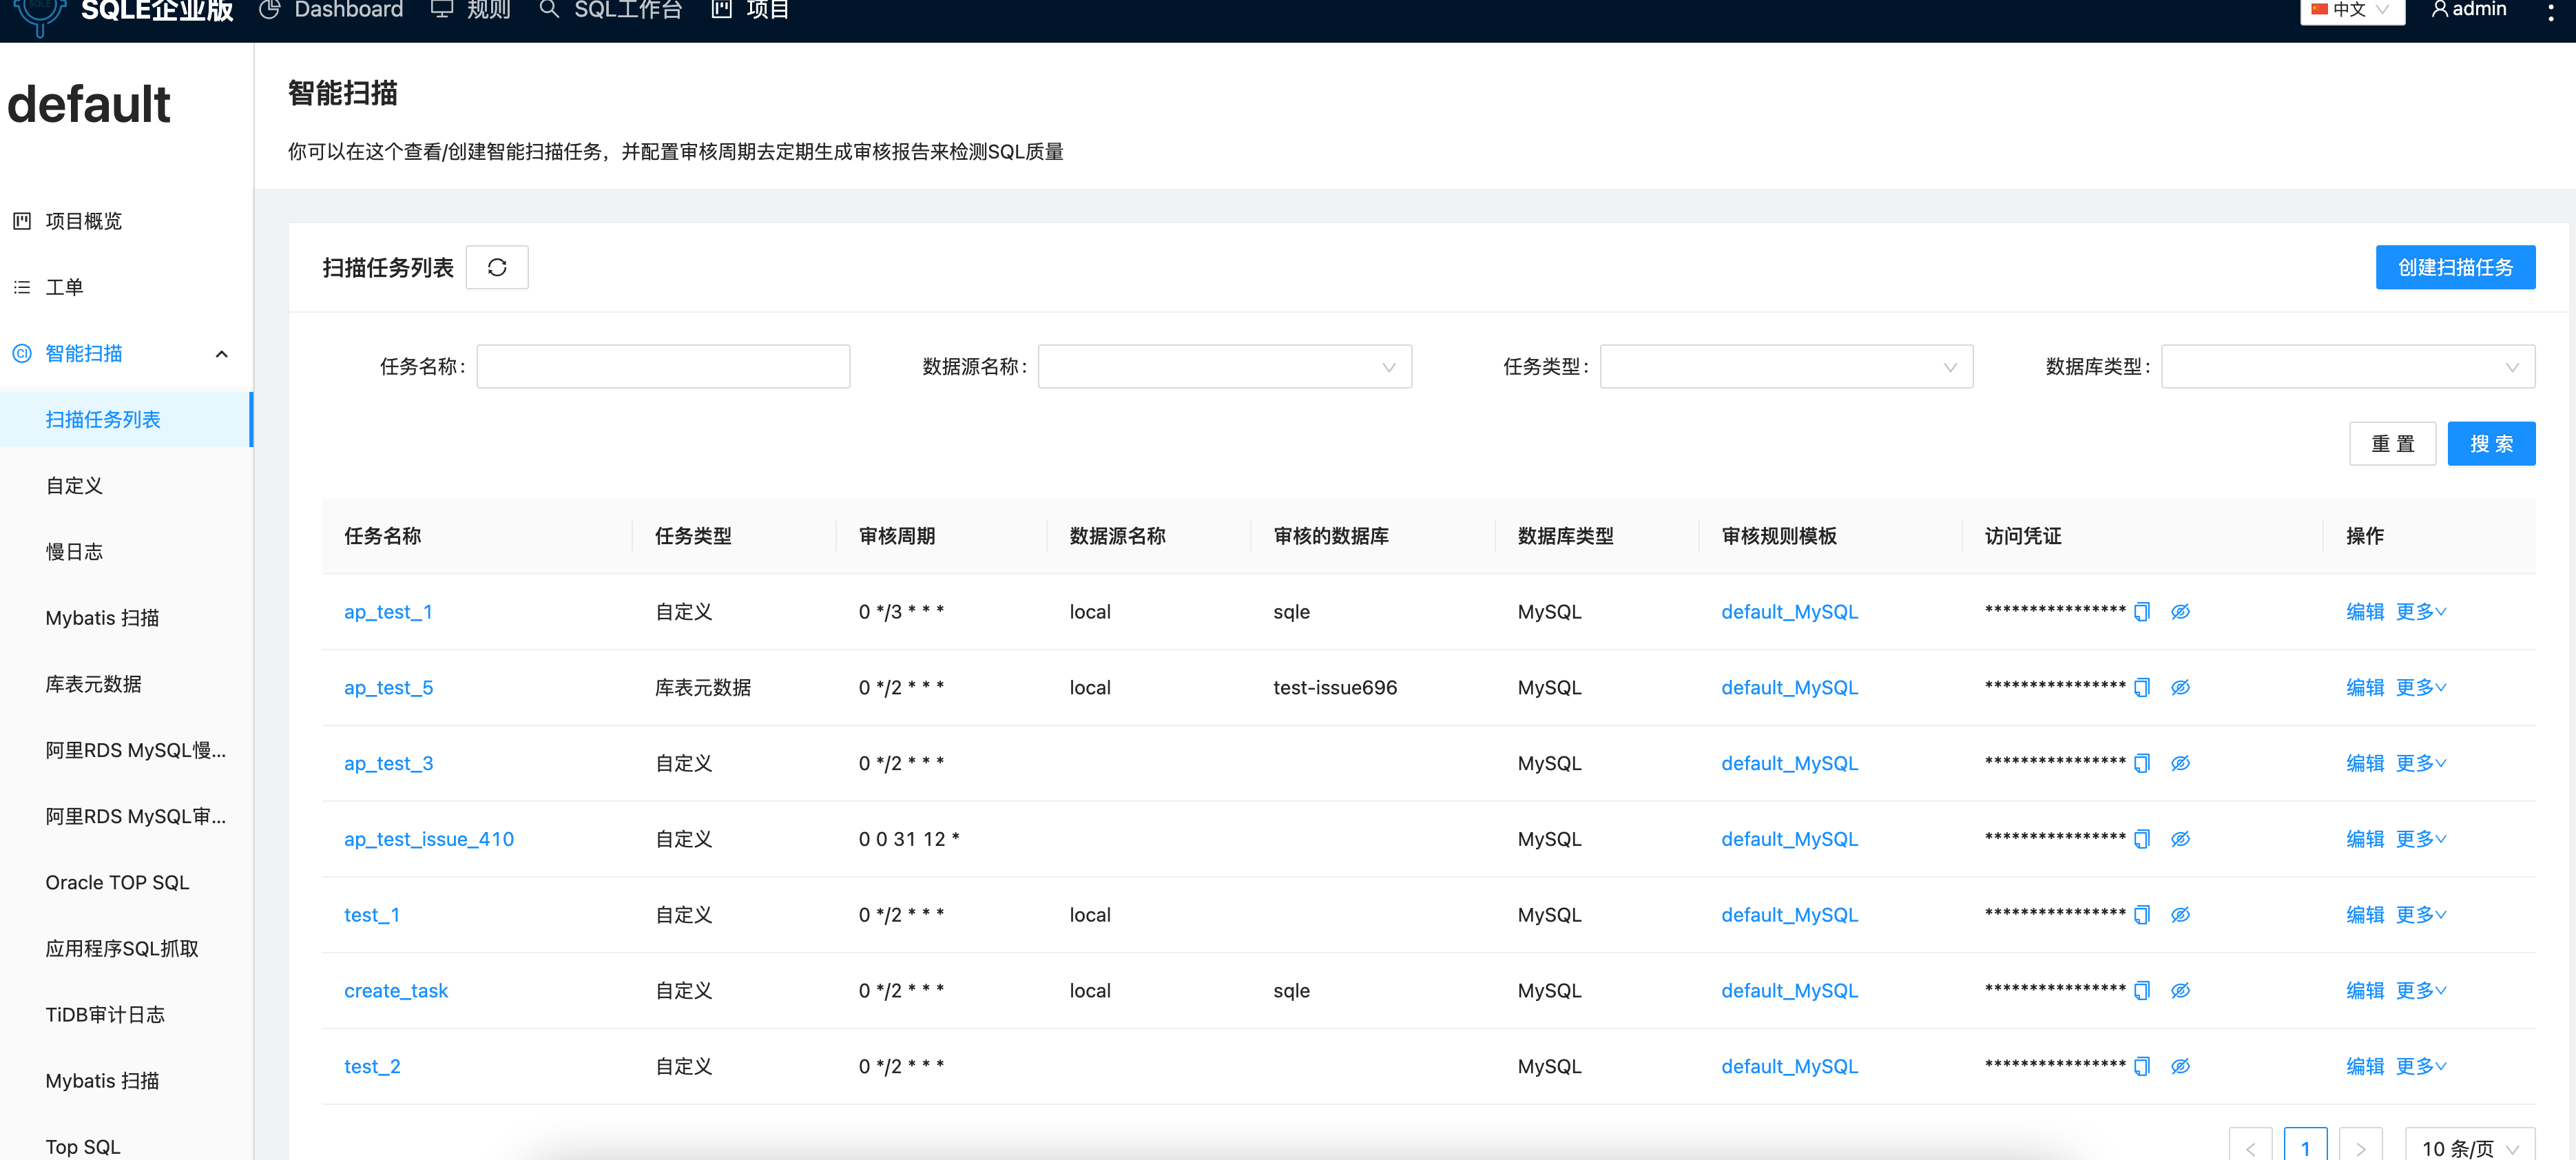Refresh the scan task list
This screenshot has width=2576, height=1160.
point(497,267)
